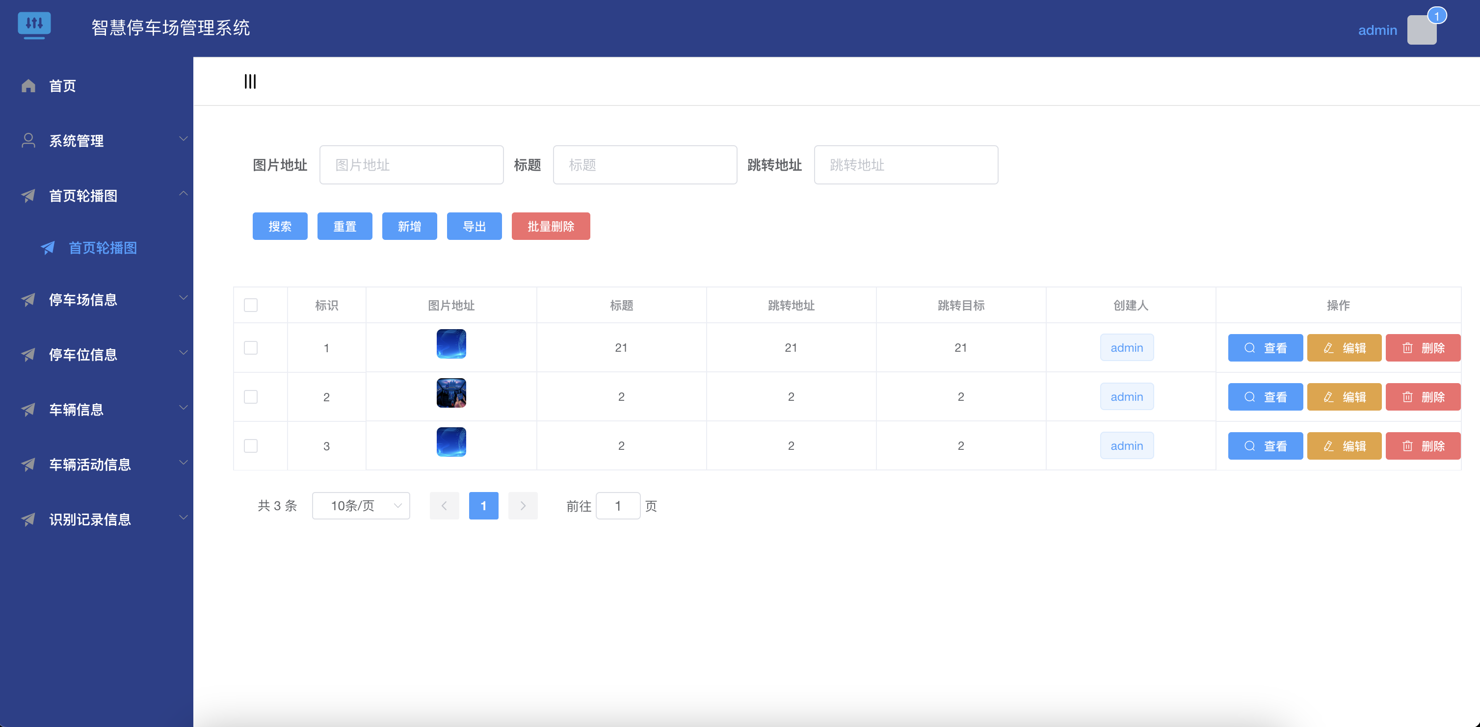Click the 导出 button
Screen dimensions: 1480x727
pyautogui.click(x=475, y=226)
